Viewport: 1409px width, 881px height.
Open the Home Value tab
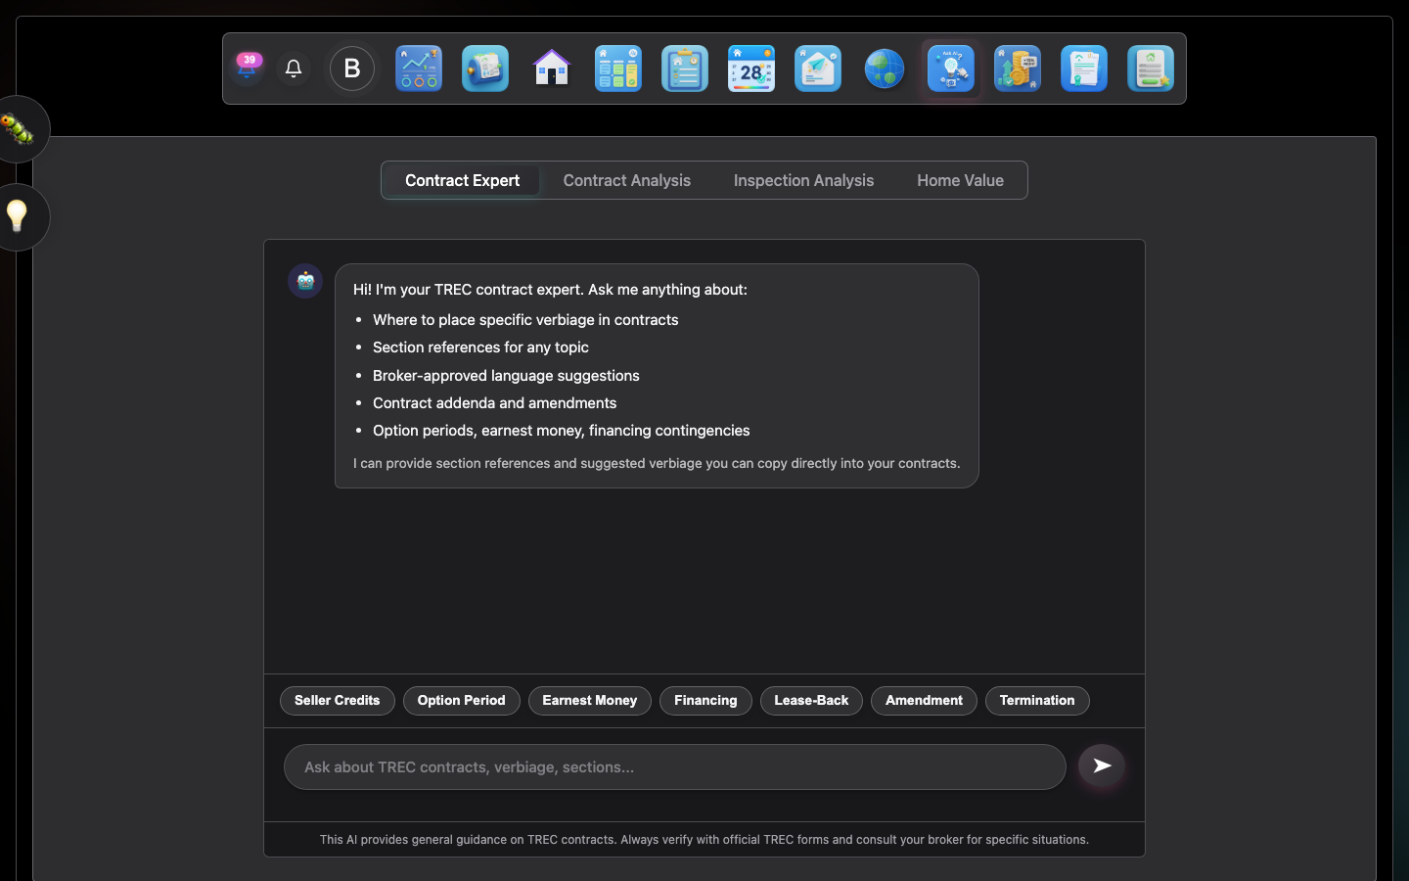[960, 180]
